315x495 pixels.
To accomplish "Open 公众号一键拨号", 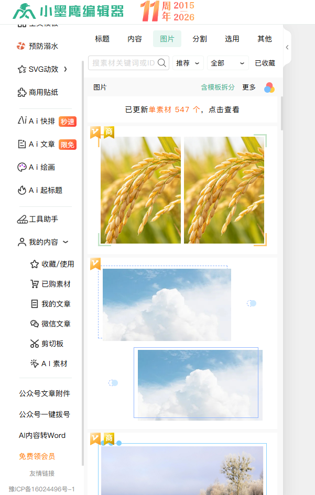I will tap(45, 414).
